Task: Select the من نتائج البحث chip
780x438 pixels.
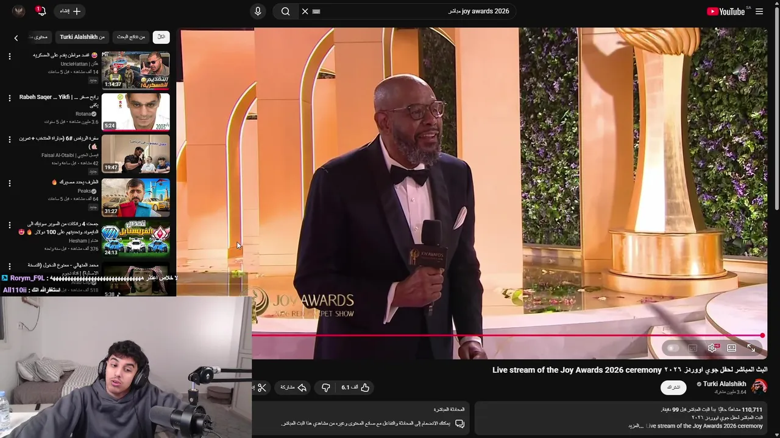Action: [131, 37]
